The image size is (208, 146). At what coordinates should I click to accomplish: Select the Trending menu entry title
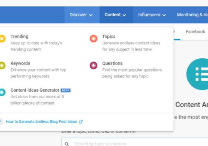(x=19, y=36)
